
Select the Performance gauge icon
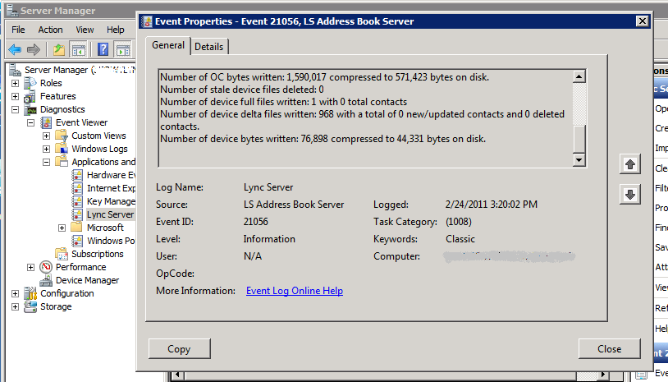click(46, 267)
